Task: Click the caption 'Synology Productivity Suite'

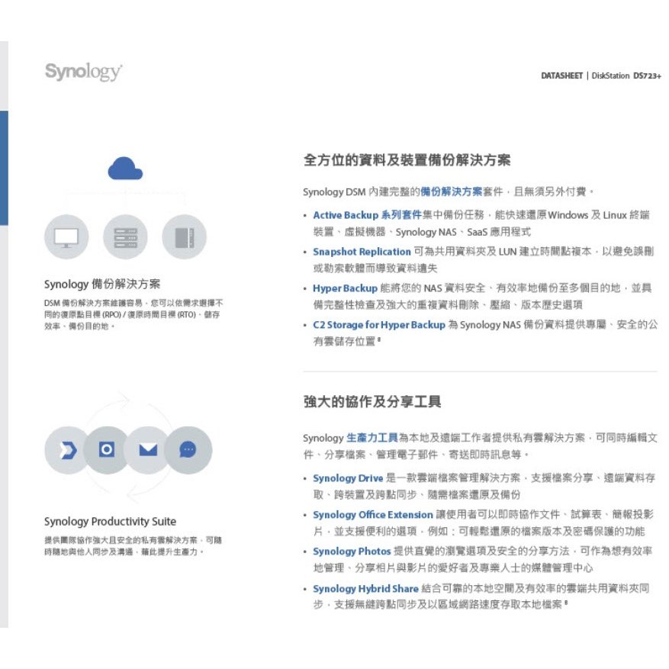Action: (x=110, y=521)
